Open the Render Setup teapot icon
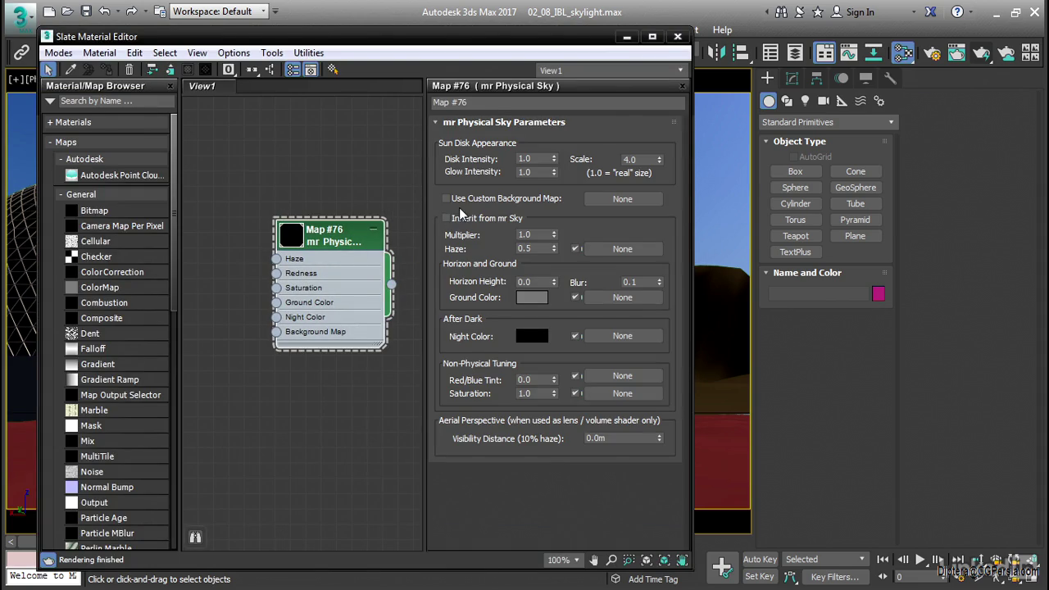The height and width of the screenshot is (590, 1049). point(932,53)
